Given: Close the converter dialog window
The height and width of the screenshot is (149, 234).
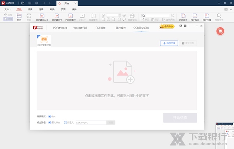Looking at the screenshot, I should (202, 26).
